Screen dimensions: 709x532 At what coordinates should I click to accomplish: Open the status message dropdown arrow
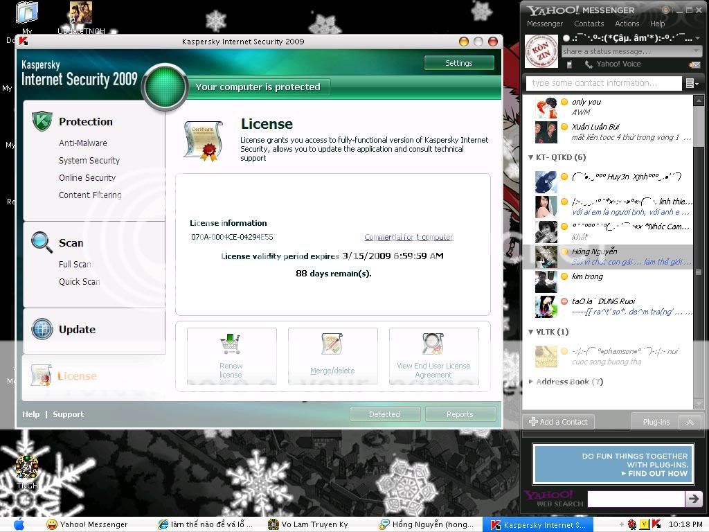[x=697, y=51]
